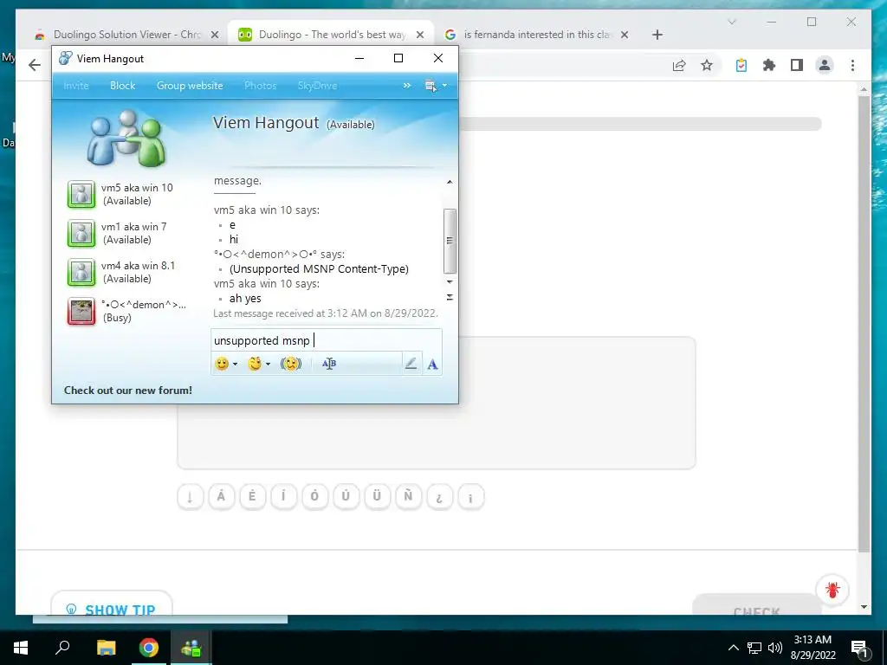Screen dimensions: 887x665
Task: Open the Chrome tab search chevron
Action: 731,22
